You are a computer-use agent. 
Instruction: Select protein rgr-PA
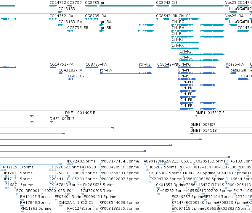126,73
